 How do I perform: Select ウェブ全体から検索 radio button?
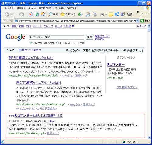click(x=31, y=43)
